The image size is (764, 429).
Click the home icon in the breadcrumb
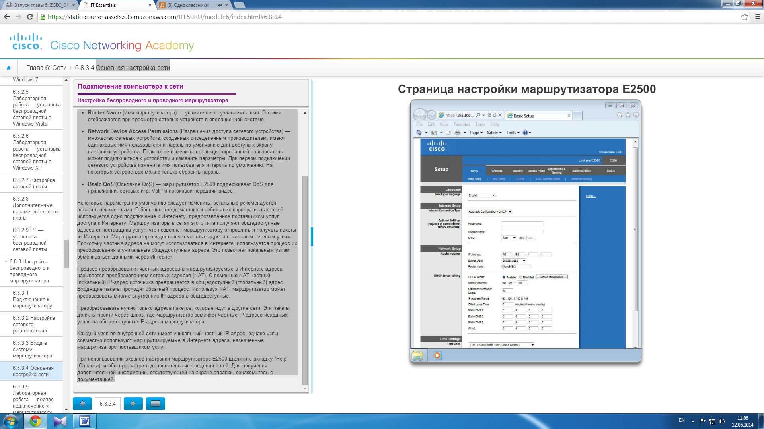pos(9,68)
